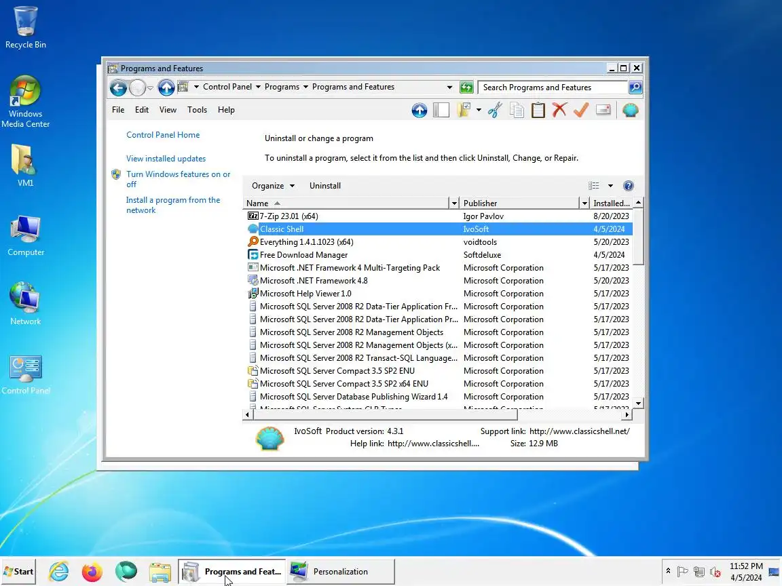
Task: Click the Action Center flag icon
Action: pos(683,572)
